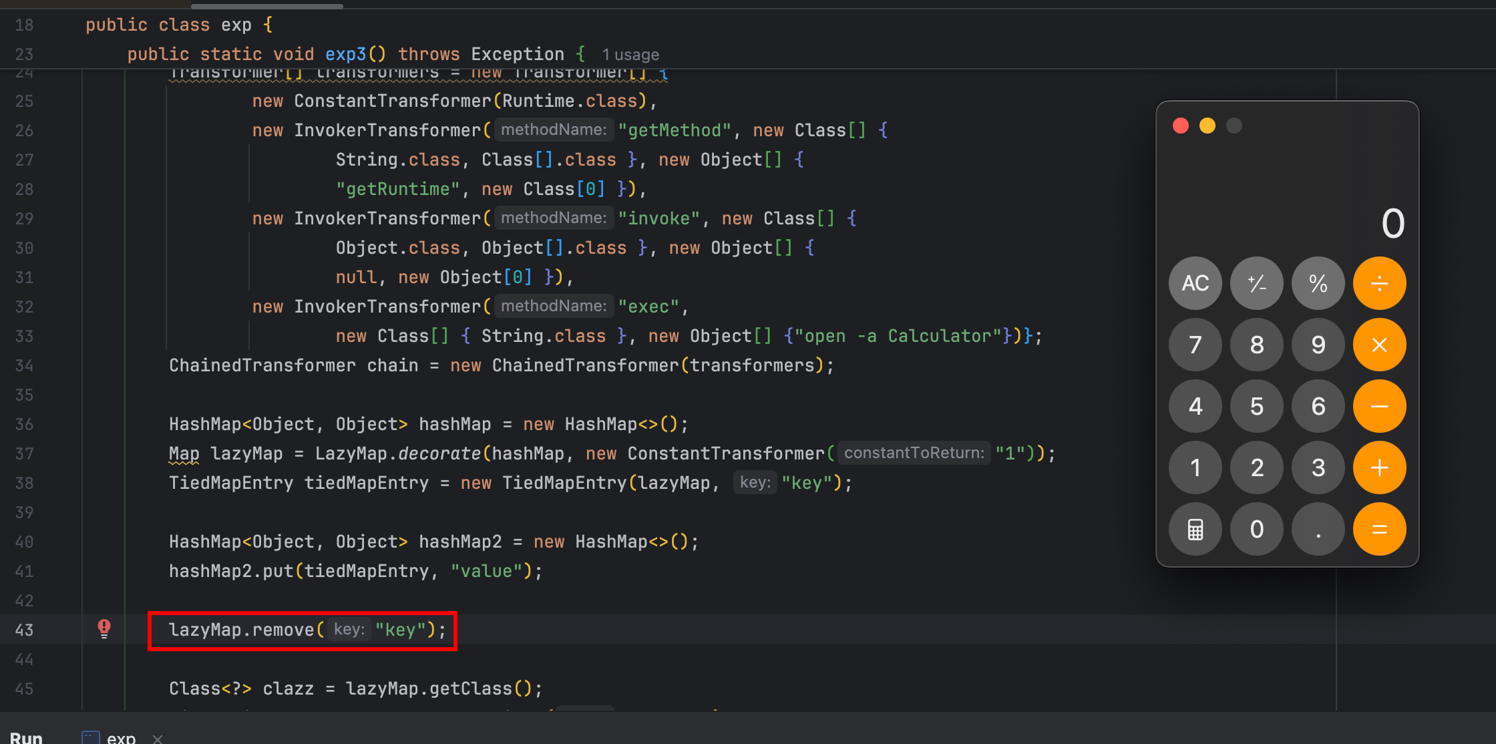This screenshot has width=1496, height=744.
Task: Click sticky line 'public class exp'
Action: [x=168, y=25]
